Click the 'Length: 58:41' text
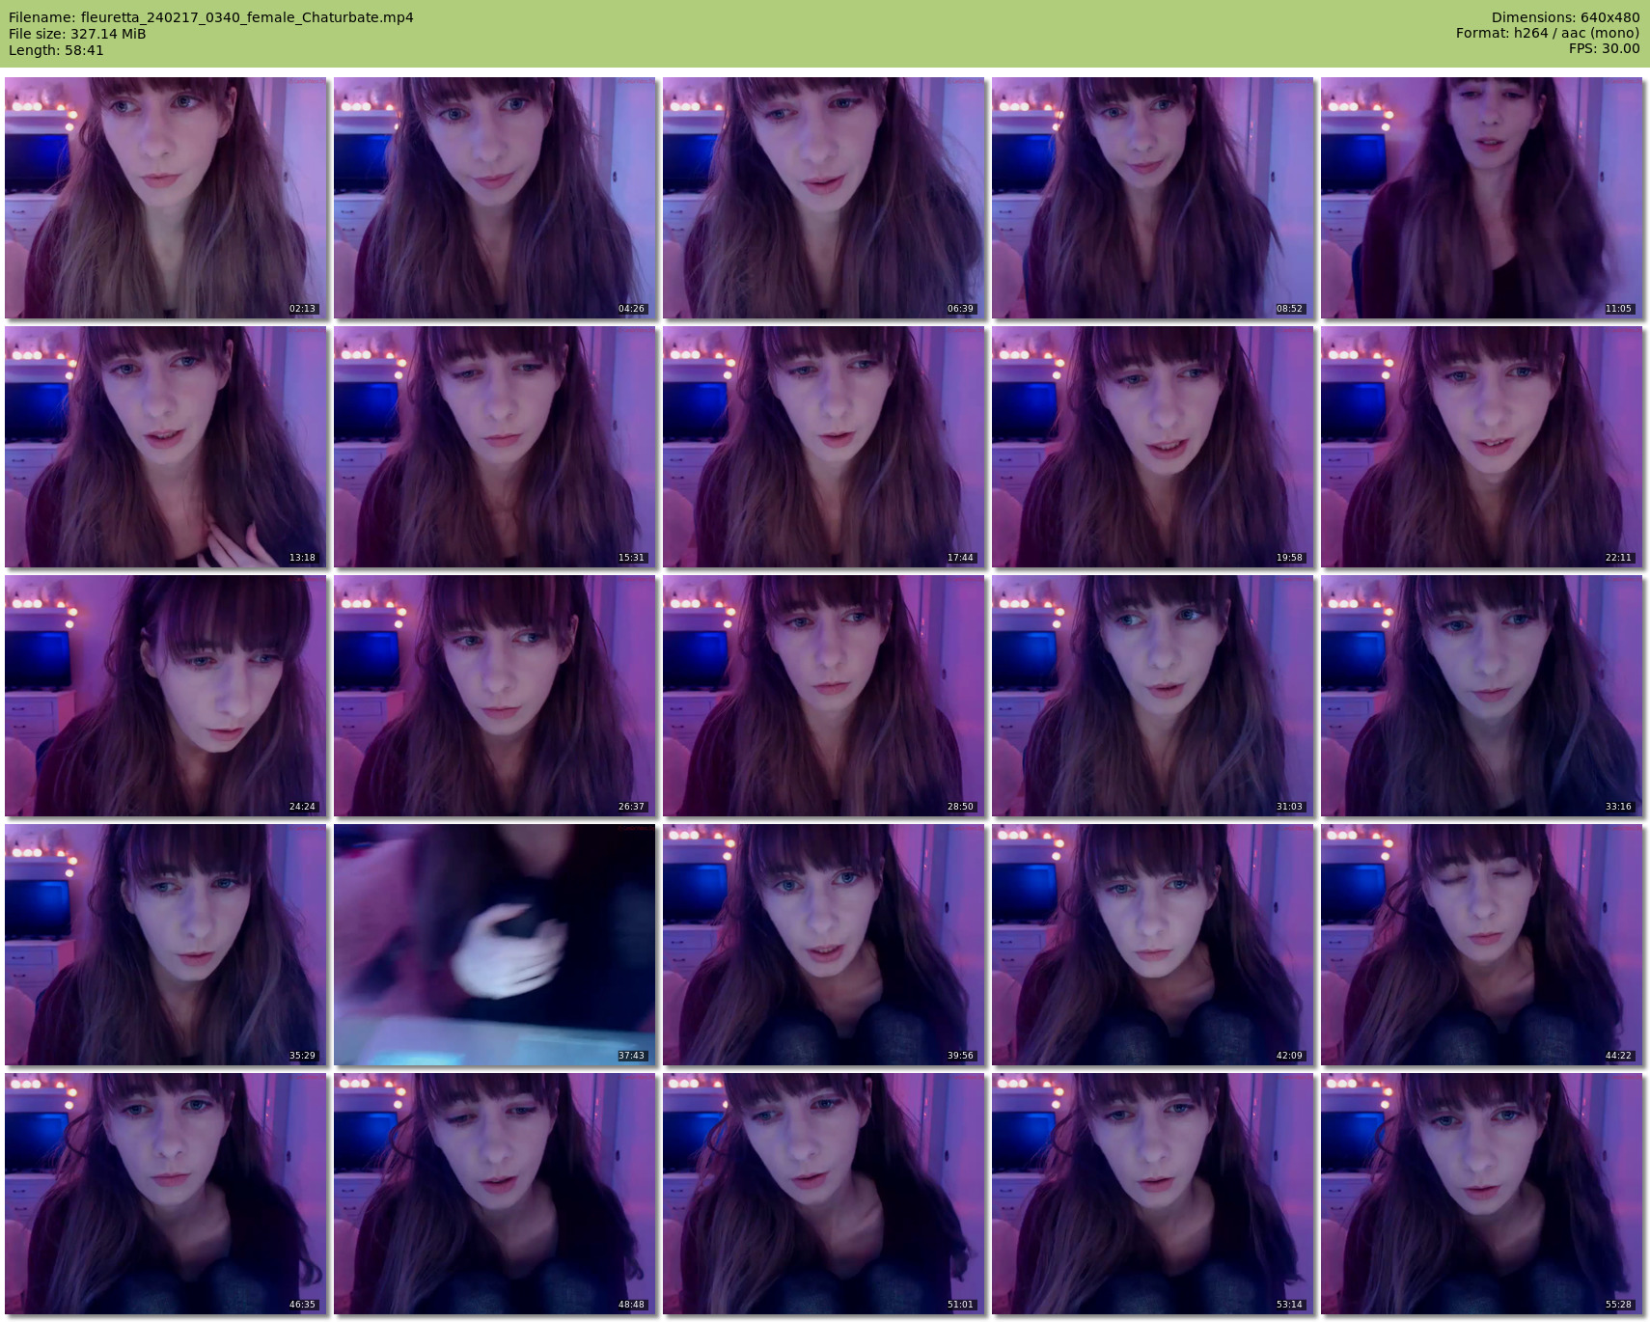1650x1322 pixels. (56, 50)
